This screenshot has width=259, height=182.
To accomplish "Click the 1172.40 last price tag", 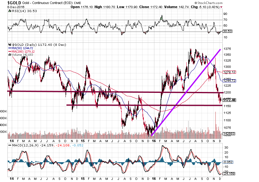I will click(x=229, y=100).
